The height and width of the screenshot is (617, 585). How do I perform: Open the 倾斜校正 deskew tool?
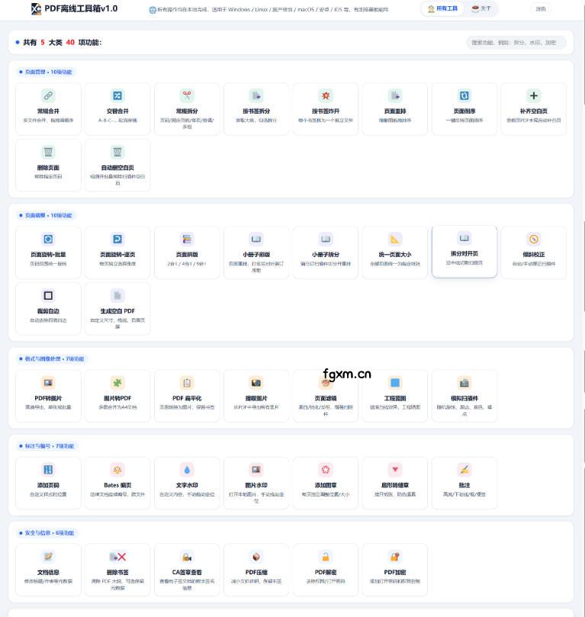(x=533, y=252)
